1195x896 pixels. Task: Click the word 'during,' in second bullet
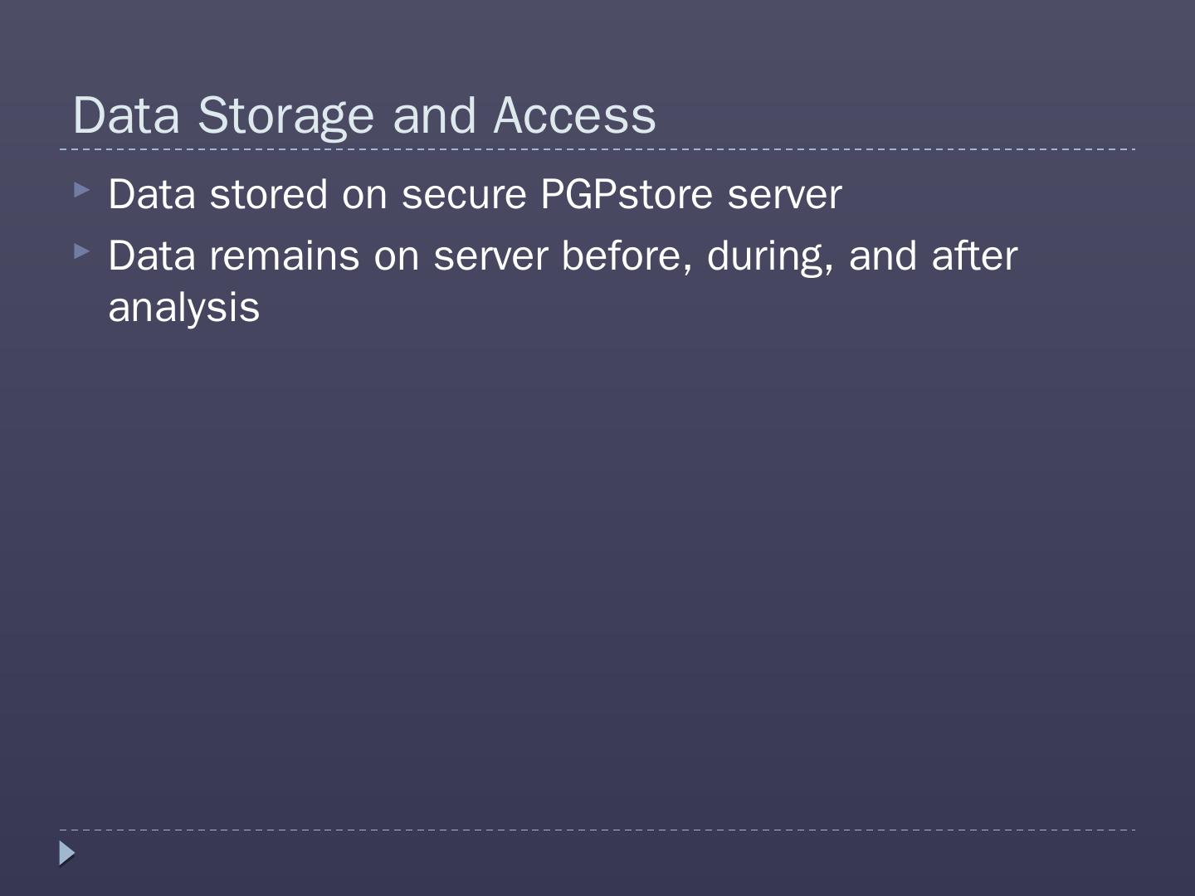click(x=770, y=256)
